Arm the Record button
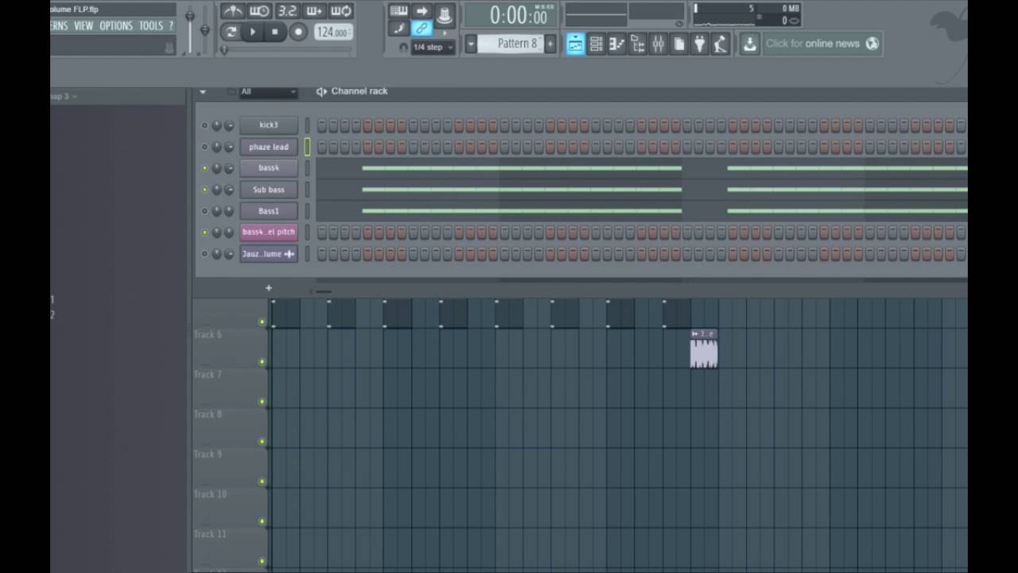 (x=298, y=32)
